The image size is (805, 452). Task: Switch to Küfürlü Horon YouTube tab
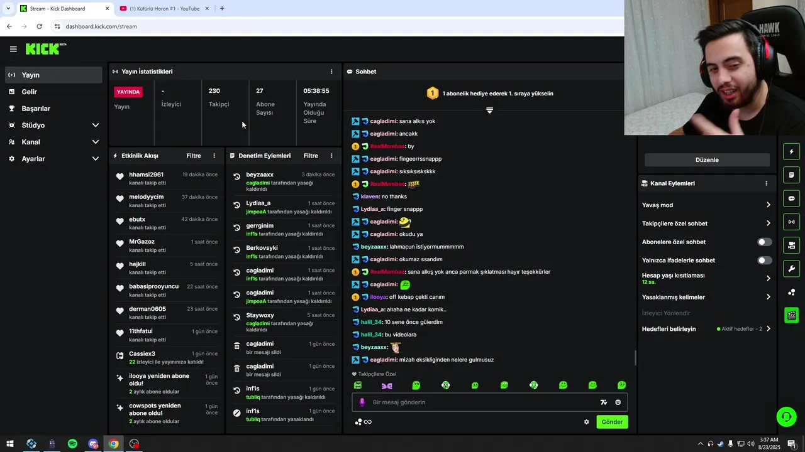point(165,9)
